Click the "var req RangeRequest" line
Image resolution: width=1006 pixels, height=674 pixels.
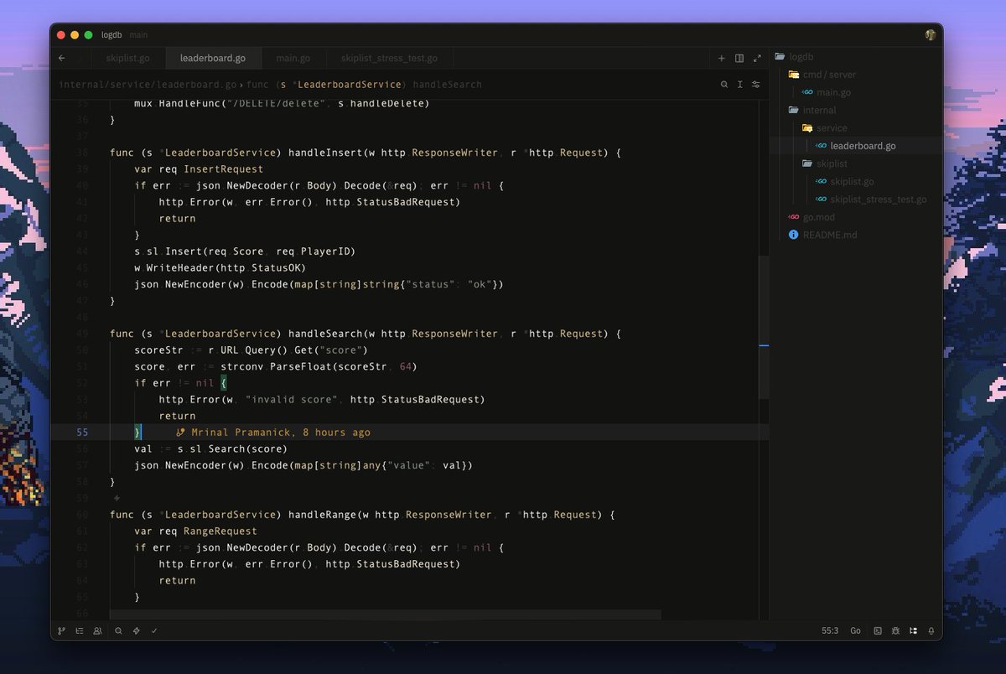(x=195, y=531)
